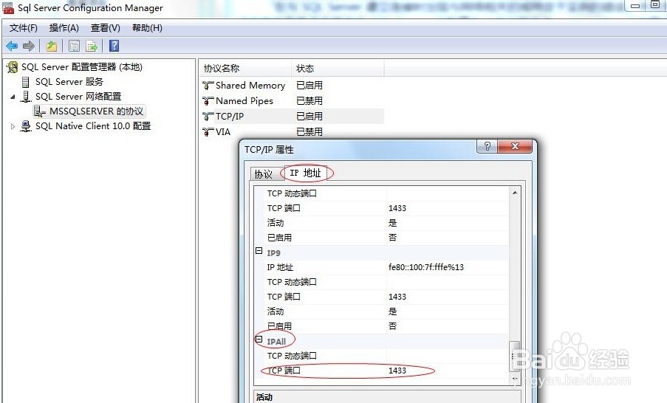Image resolution: width=667 pixels, height=403 pixels.
Task: Click the property grid scrollbar thumb
Action: 515,357
